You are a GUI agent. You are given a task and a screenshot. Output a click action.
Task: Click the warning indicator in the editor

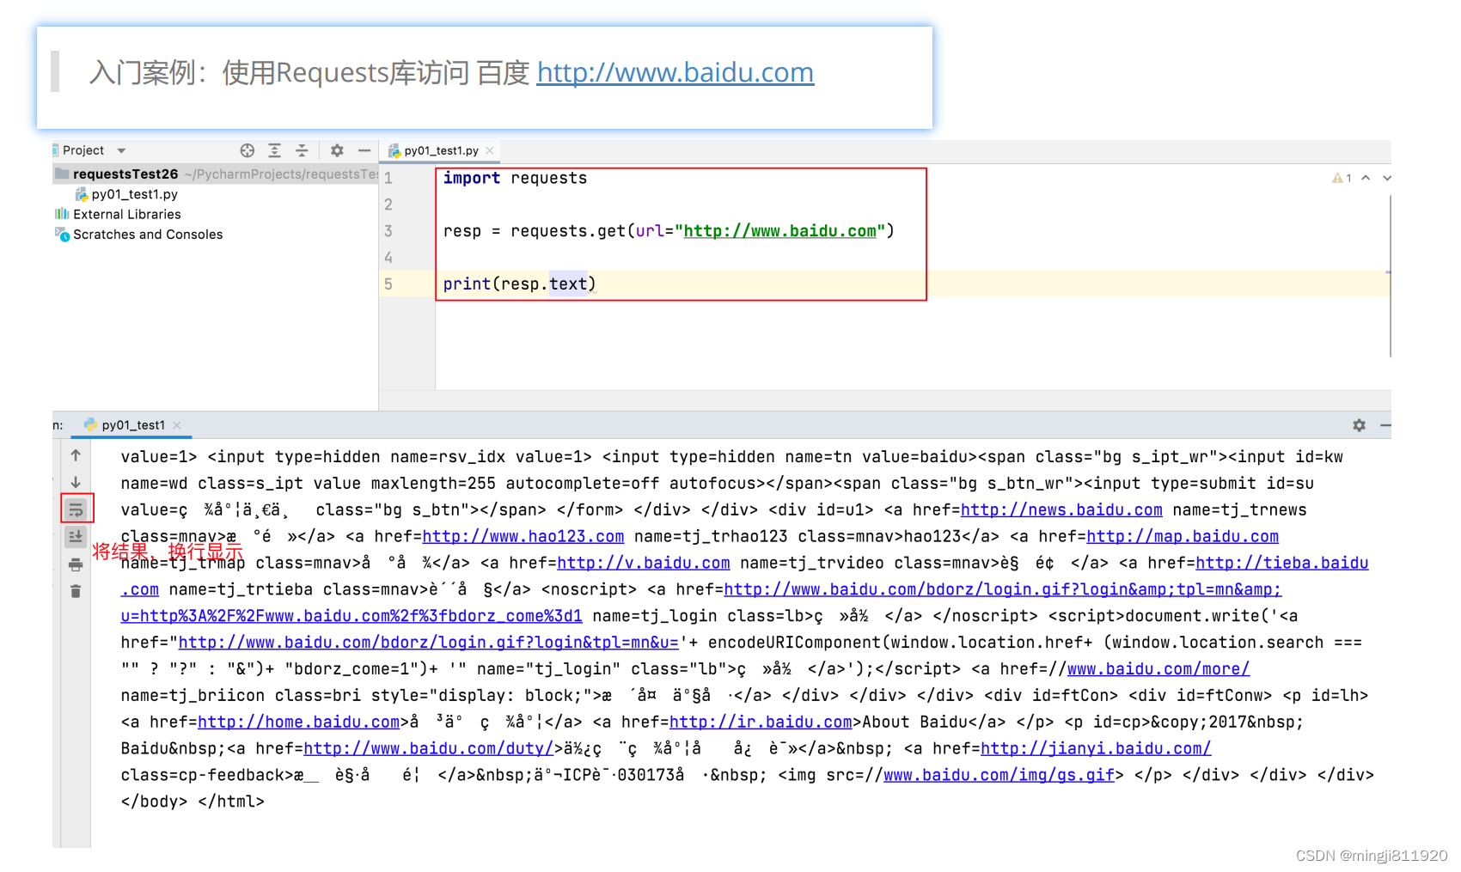(x=1342, y=178)
